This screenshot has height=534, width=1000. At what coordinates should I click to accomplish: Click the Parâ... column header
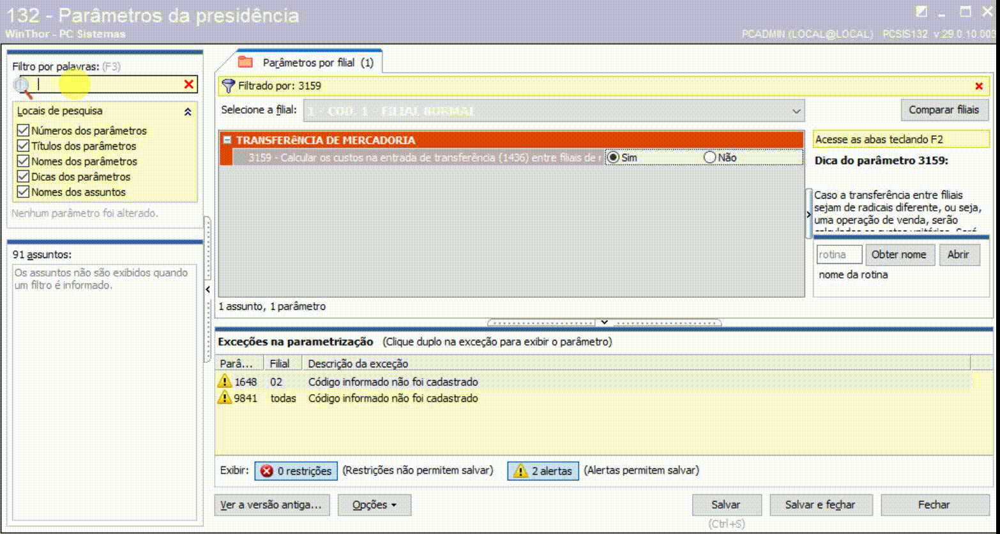[x=241, y=363]
